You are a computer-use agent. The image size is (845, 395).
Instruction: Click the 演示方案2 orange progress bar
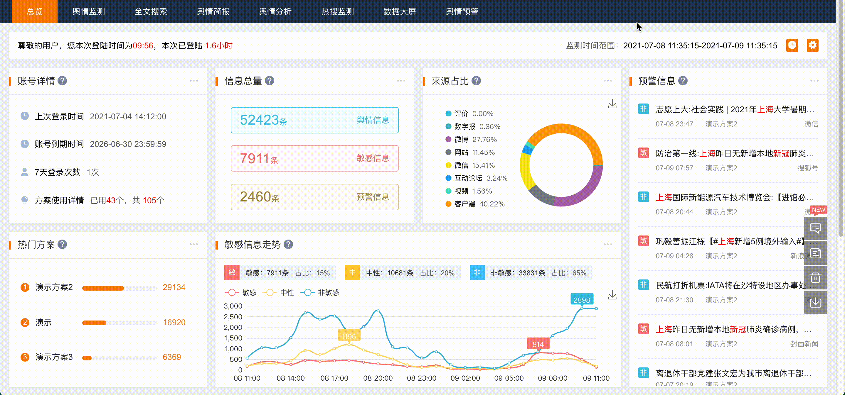click(x=103, y=288)
